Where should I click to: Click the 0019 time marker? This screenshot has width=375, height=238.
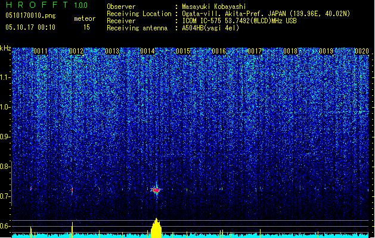pos(326,51)
